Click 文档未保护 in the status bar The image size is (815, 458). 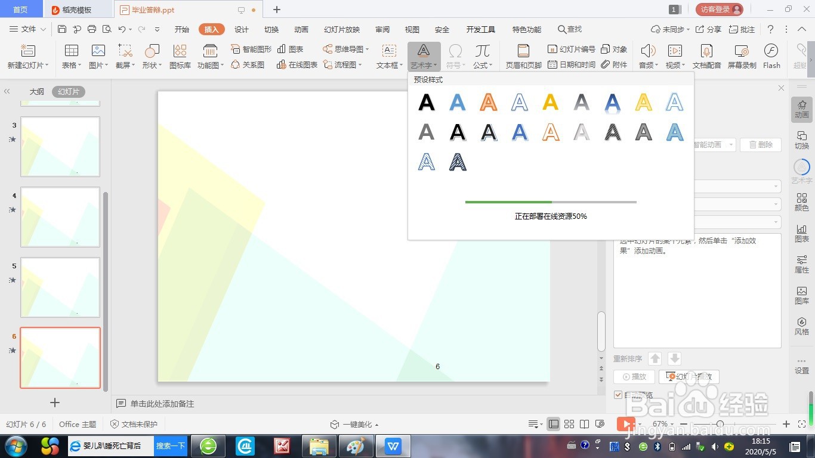pyautogui.click(x=134, y=425)
